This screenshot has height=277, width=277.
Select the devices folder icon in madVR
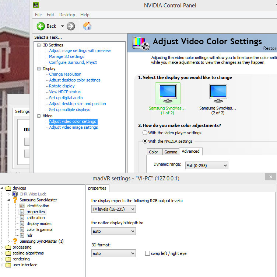click(8, 188)
